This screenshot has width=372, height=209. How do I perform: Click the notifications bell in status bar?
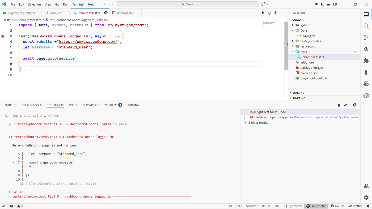point(368,206)
